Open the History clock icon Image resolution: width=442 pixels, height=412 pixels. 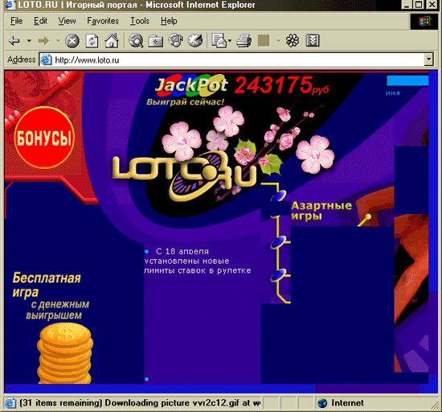[195, 40]
